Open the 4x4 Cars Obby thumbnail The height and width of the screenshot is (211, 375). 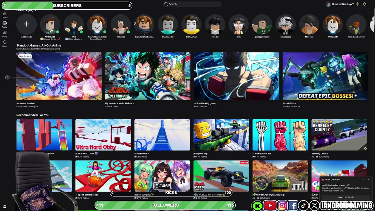pos(221,176)
